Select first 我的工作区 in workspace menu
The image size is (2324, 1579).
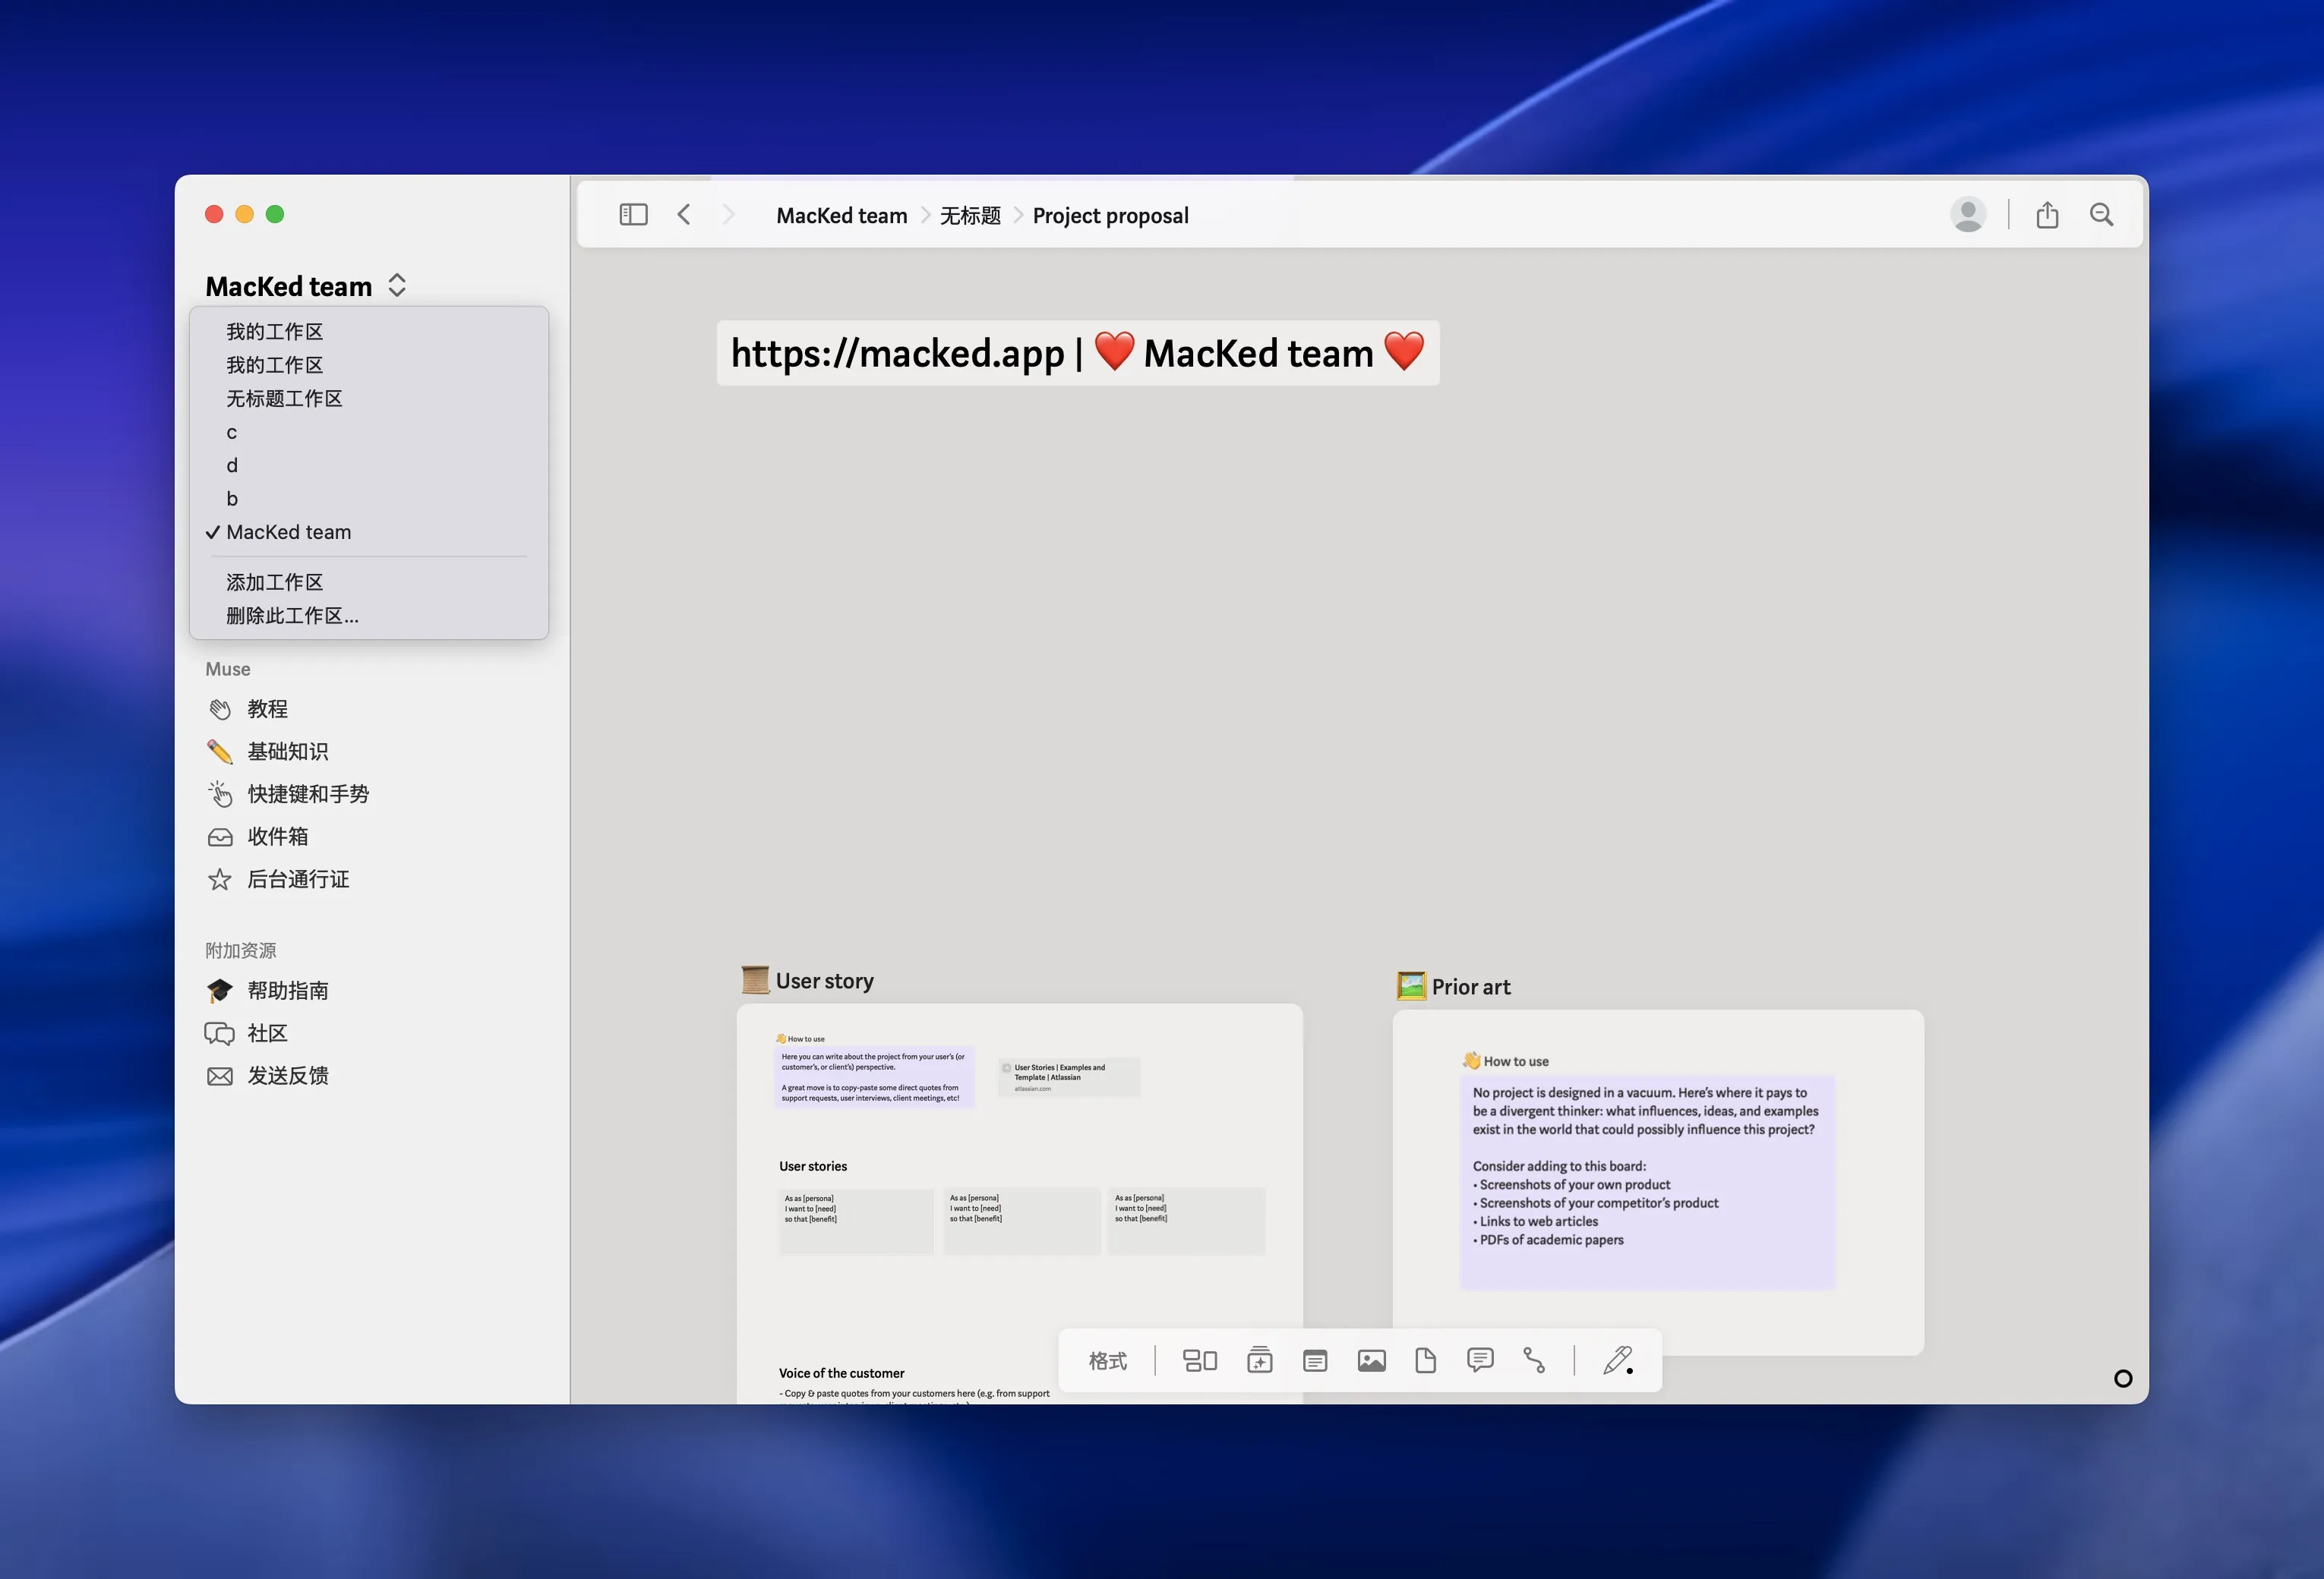point(368,332)
